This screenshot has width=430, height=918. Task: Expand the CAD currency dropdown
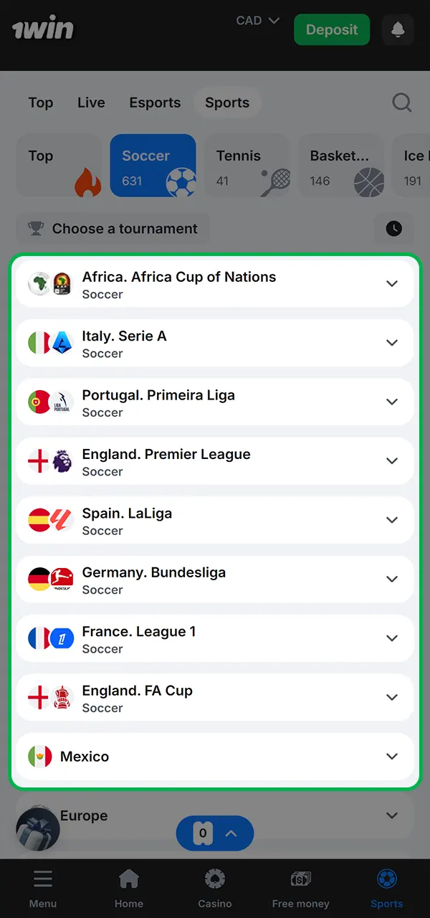pyautogui.click(x=257, y=21)
